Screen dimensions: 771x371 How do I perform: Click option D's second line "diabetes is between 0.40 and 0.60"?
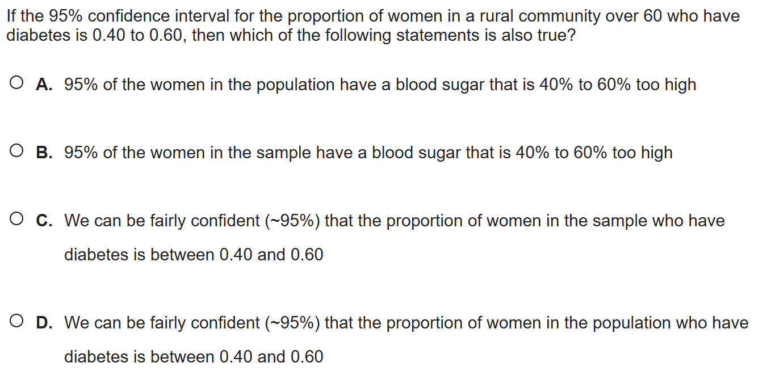194,357
